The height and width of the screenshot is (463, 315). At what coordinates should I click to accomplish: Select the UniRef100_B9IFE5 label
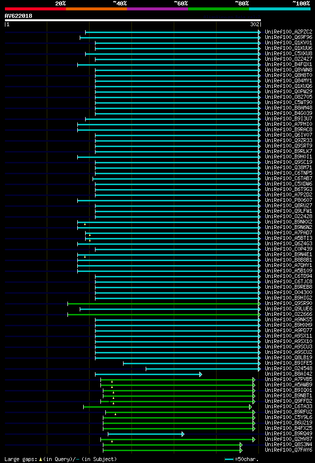point(288,363)
